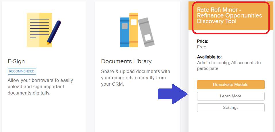The image size is (275, 132).
Task: Open the Documents Library module title
Action: coord(126,61)
